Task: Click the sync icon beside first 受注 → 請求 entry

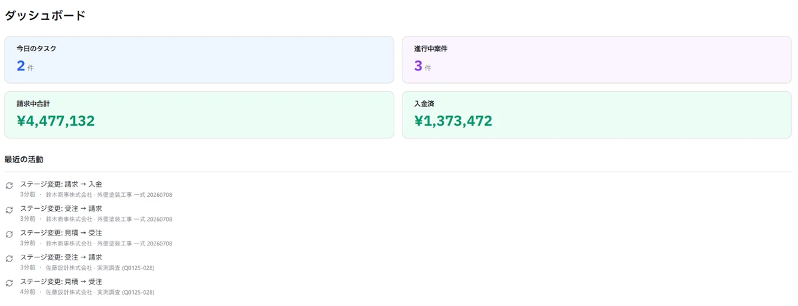Action: tap(9, 210)
